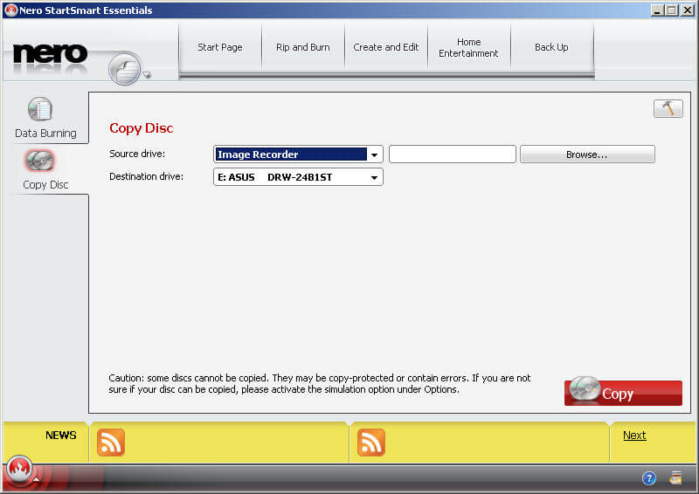Open the blue help question mark icon
The height and width of the screenshot is (494, 699).
(x=649, y=478)
